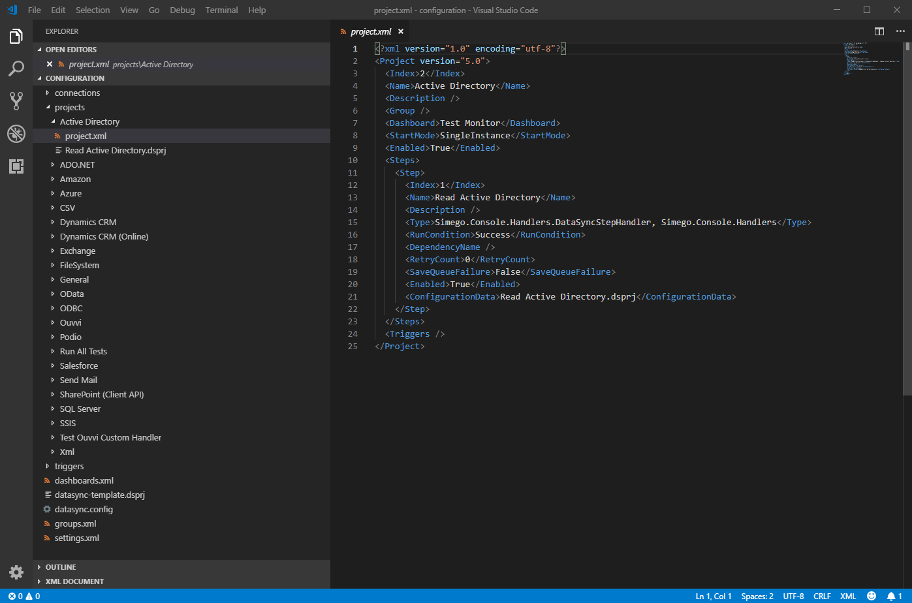Change encoding via UTF-8 status item

pos(793,596)
